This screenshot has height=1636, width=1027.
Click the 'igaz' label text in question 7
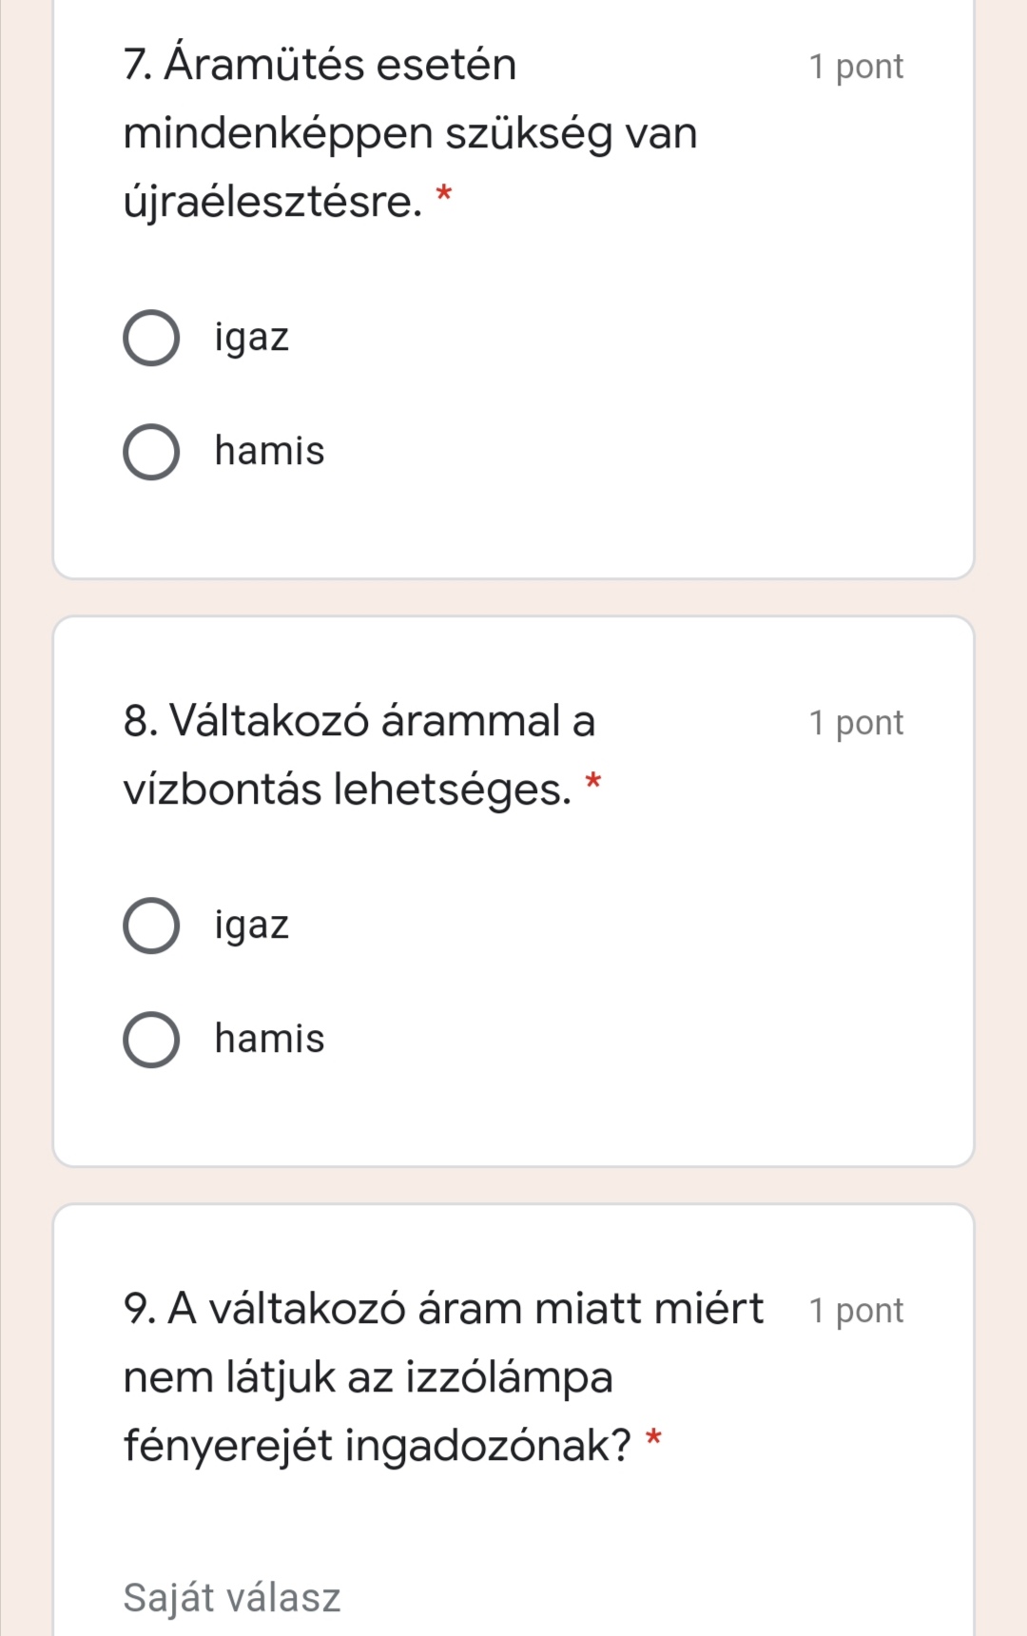(251, 338)
